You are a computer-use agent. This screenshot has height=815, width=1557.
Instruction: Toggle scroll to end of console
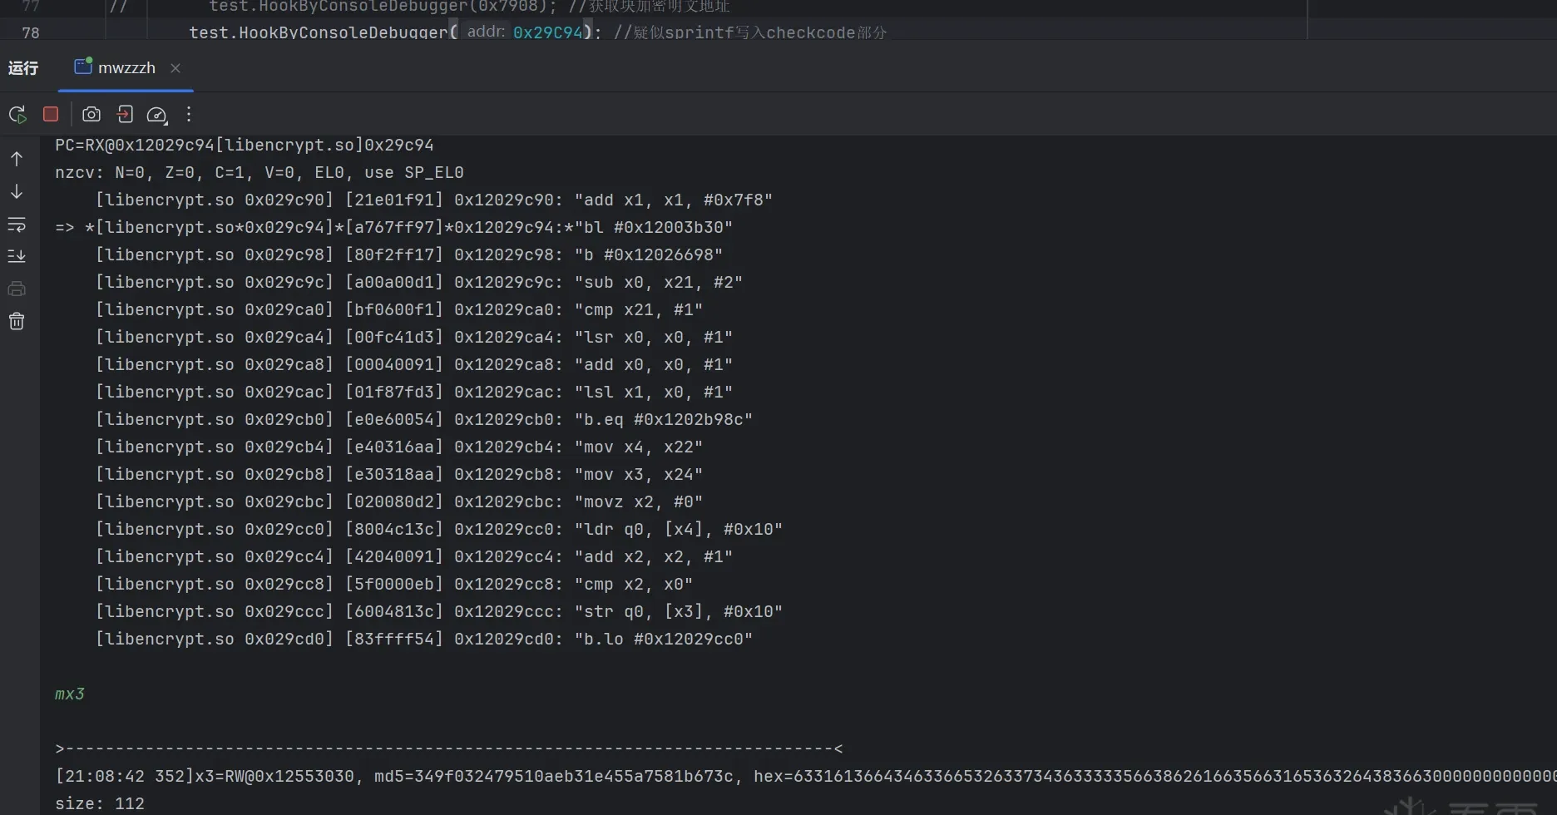point(17,256)
